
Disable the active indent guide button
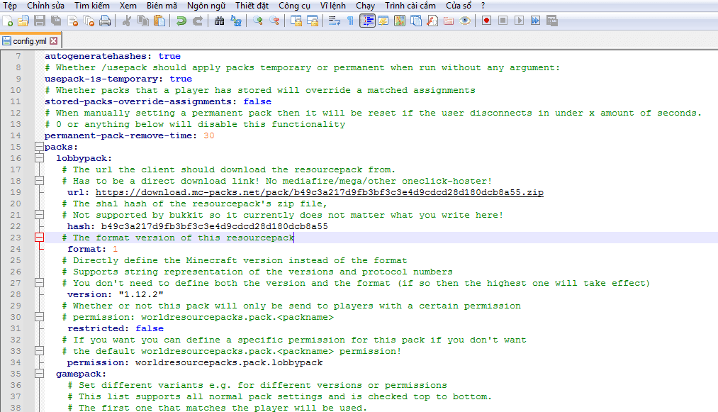pyautogui.click(x=367, y=21)
